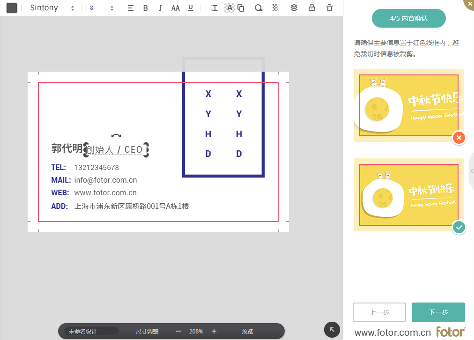This screenshot has height=340, width=474.
Task: Collapse the right panel with side arrow
Action: coord(472,171)
